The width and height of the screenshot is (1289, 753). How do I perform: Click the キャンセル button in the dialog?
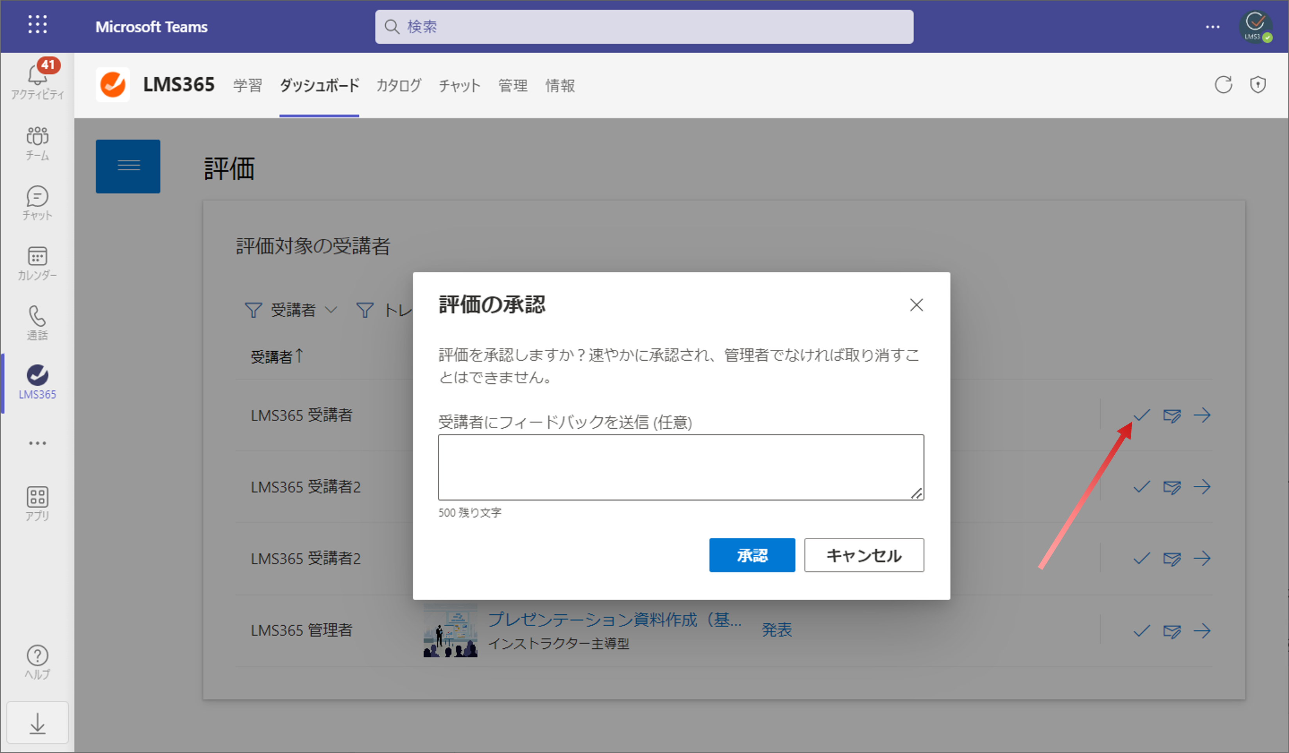click(x=864, y=555)
